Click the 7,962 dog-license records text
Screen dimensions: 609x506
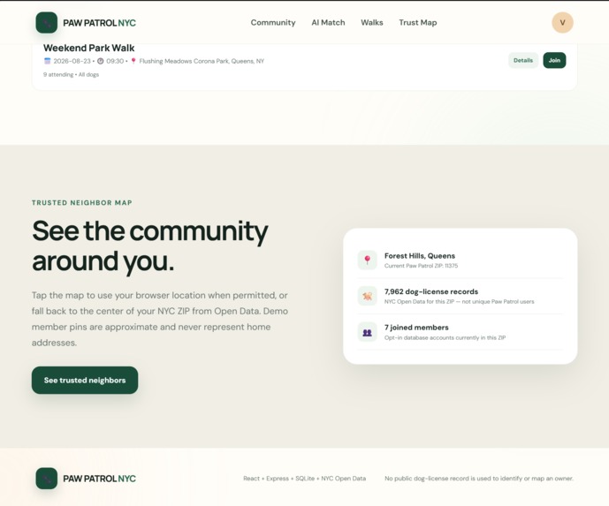pos(431,291)
